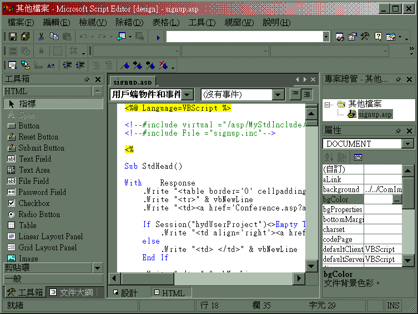Click the background property value field

pyautogui.click(x=383, y=189)
